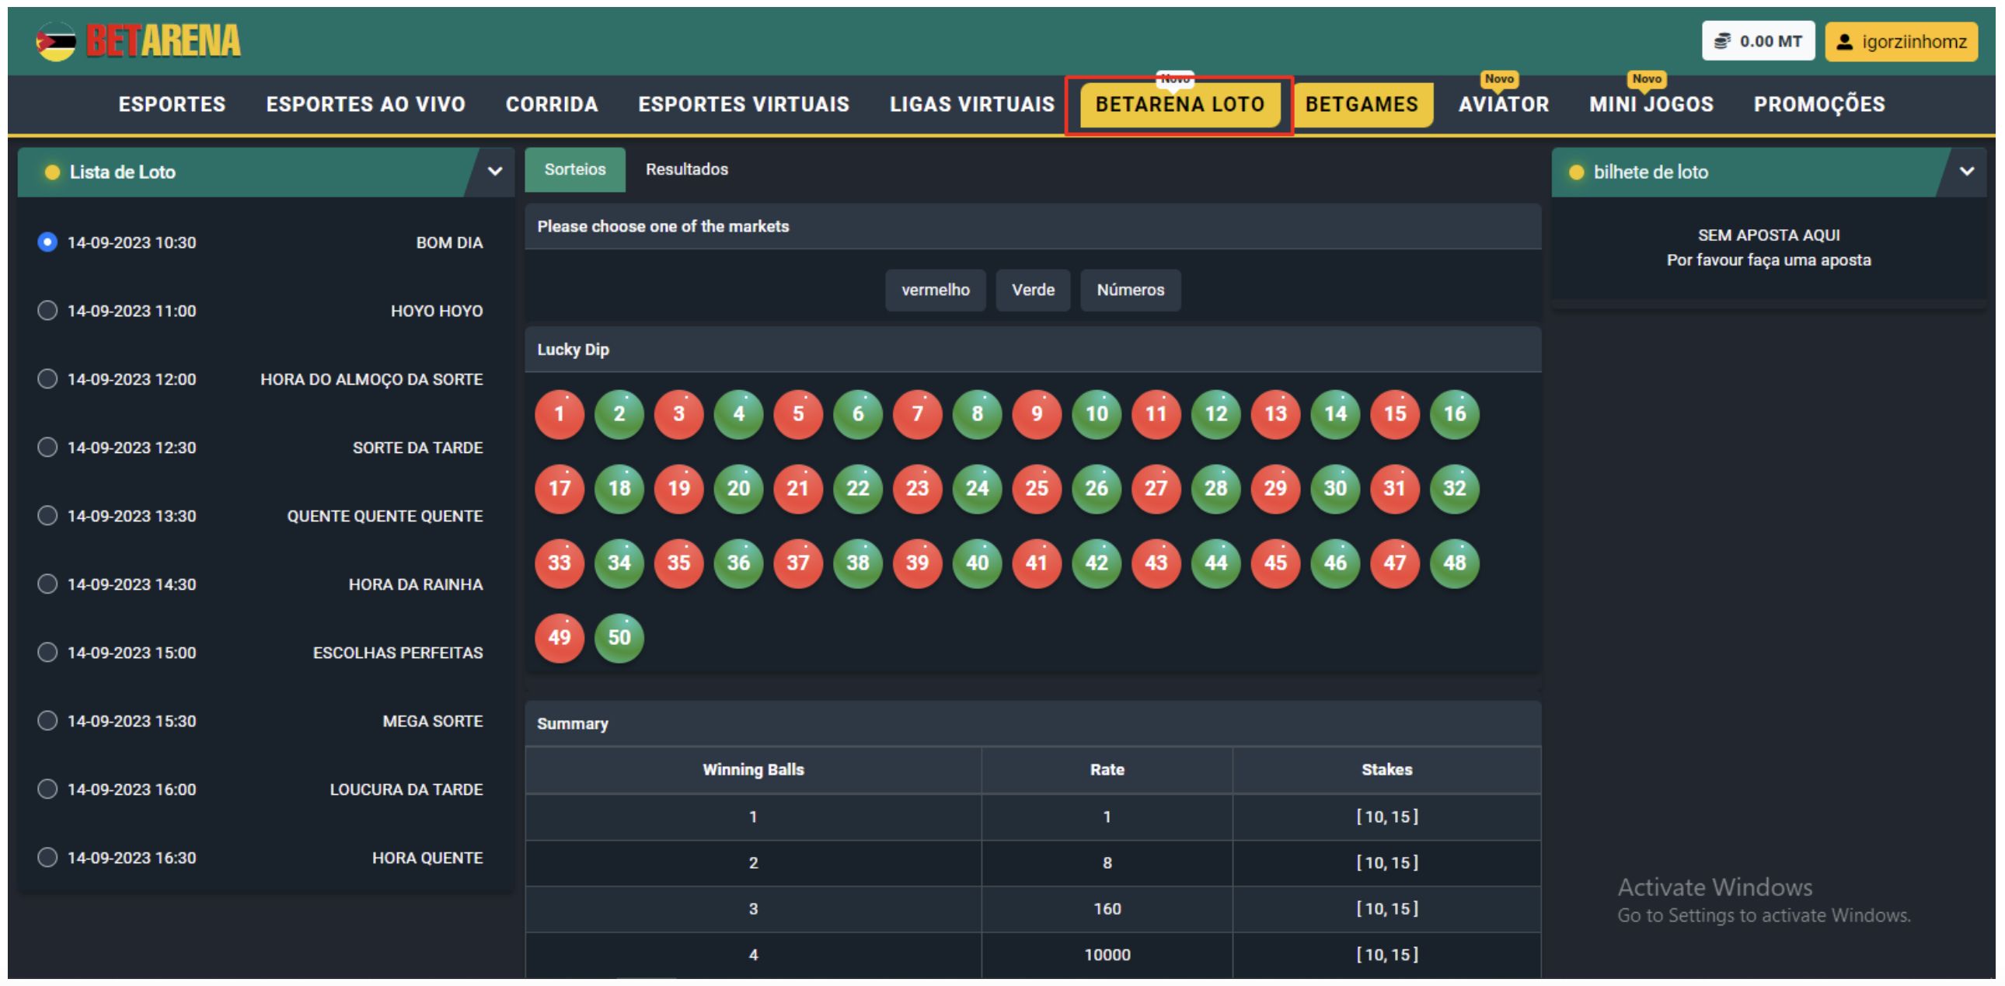
Task: Pick green ball number 50
Action: click(x=619, y=638)
